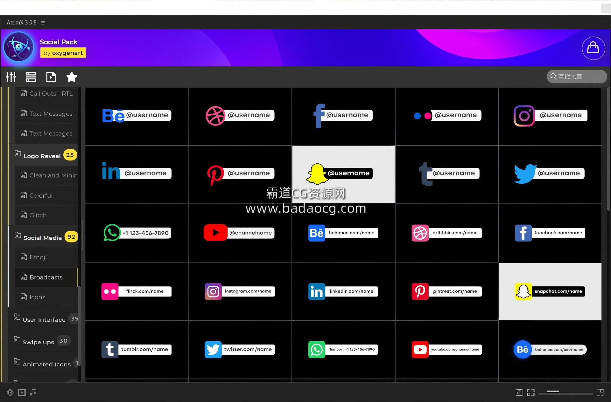The image size is (611, 402).
Task: Click the AE icon beside Glitch
Action: 24,215
